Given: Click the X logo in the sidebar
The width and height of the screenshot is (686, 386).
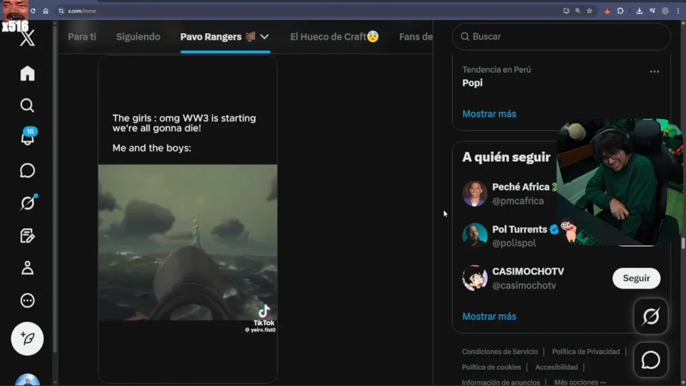Looking at the screenshot, I should tap(27, 38).
